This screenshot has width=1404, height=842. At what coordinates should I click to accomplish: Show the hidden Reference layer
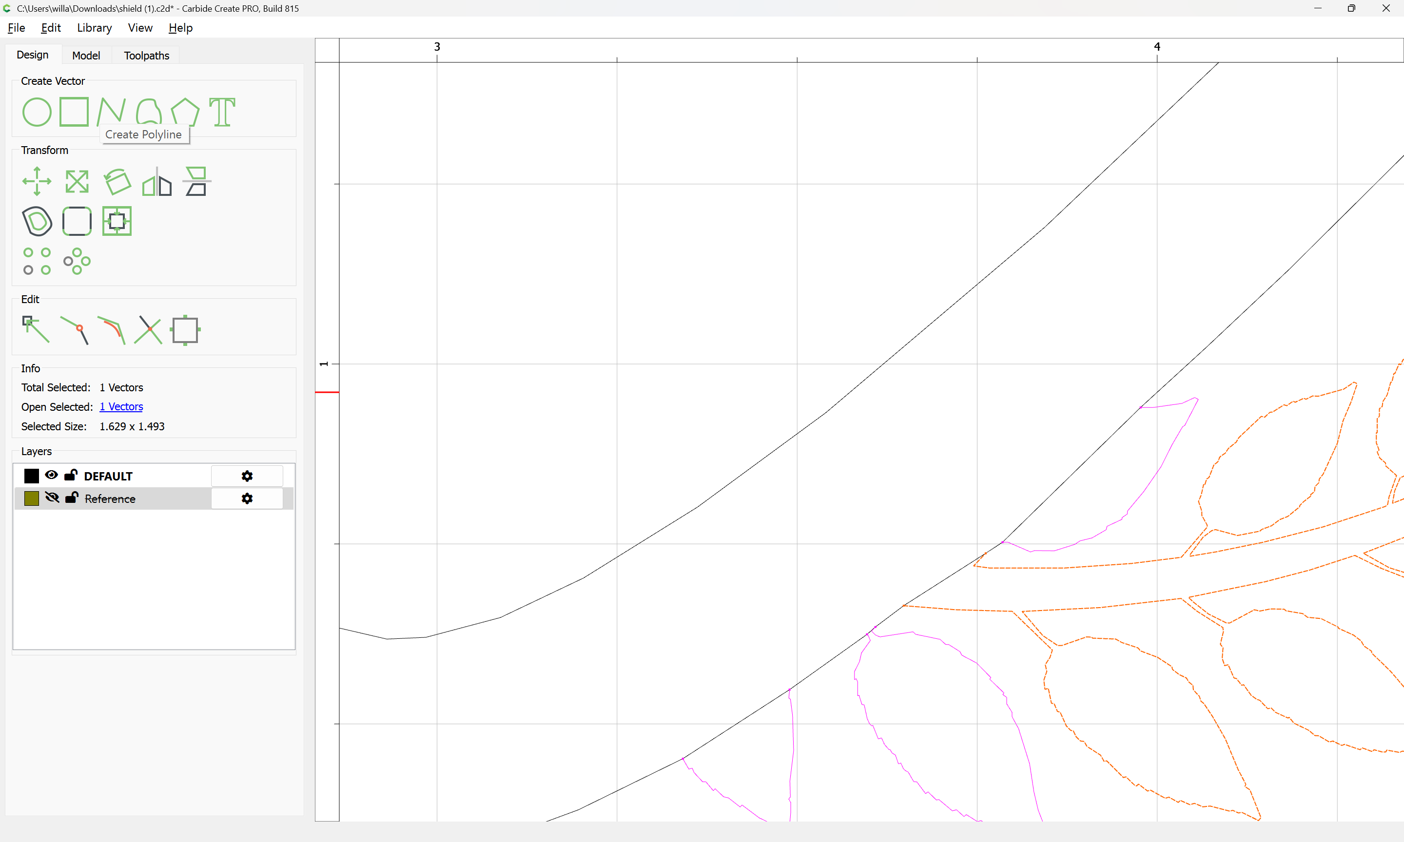click(52, 498)
